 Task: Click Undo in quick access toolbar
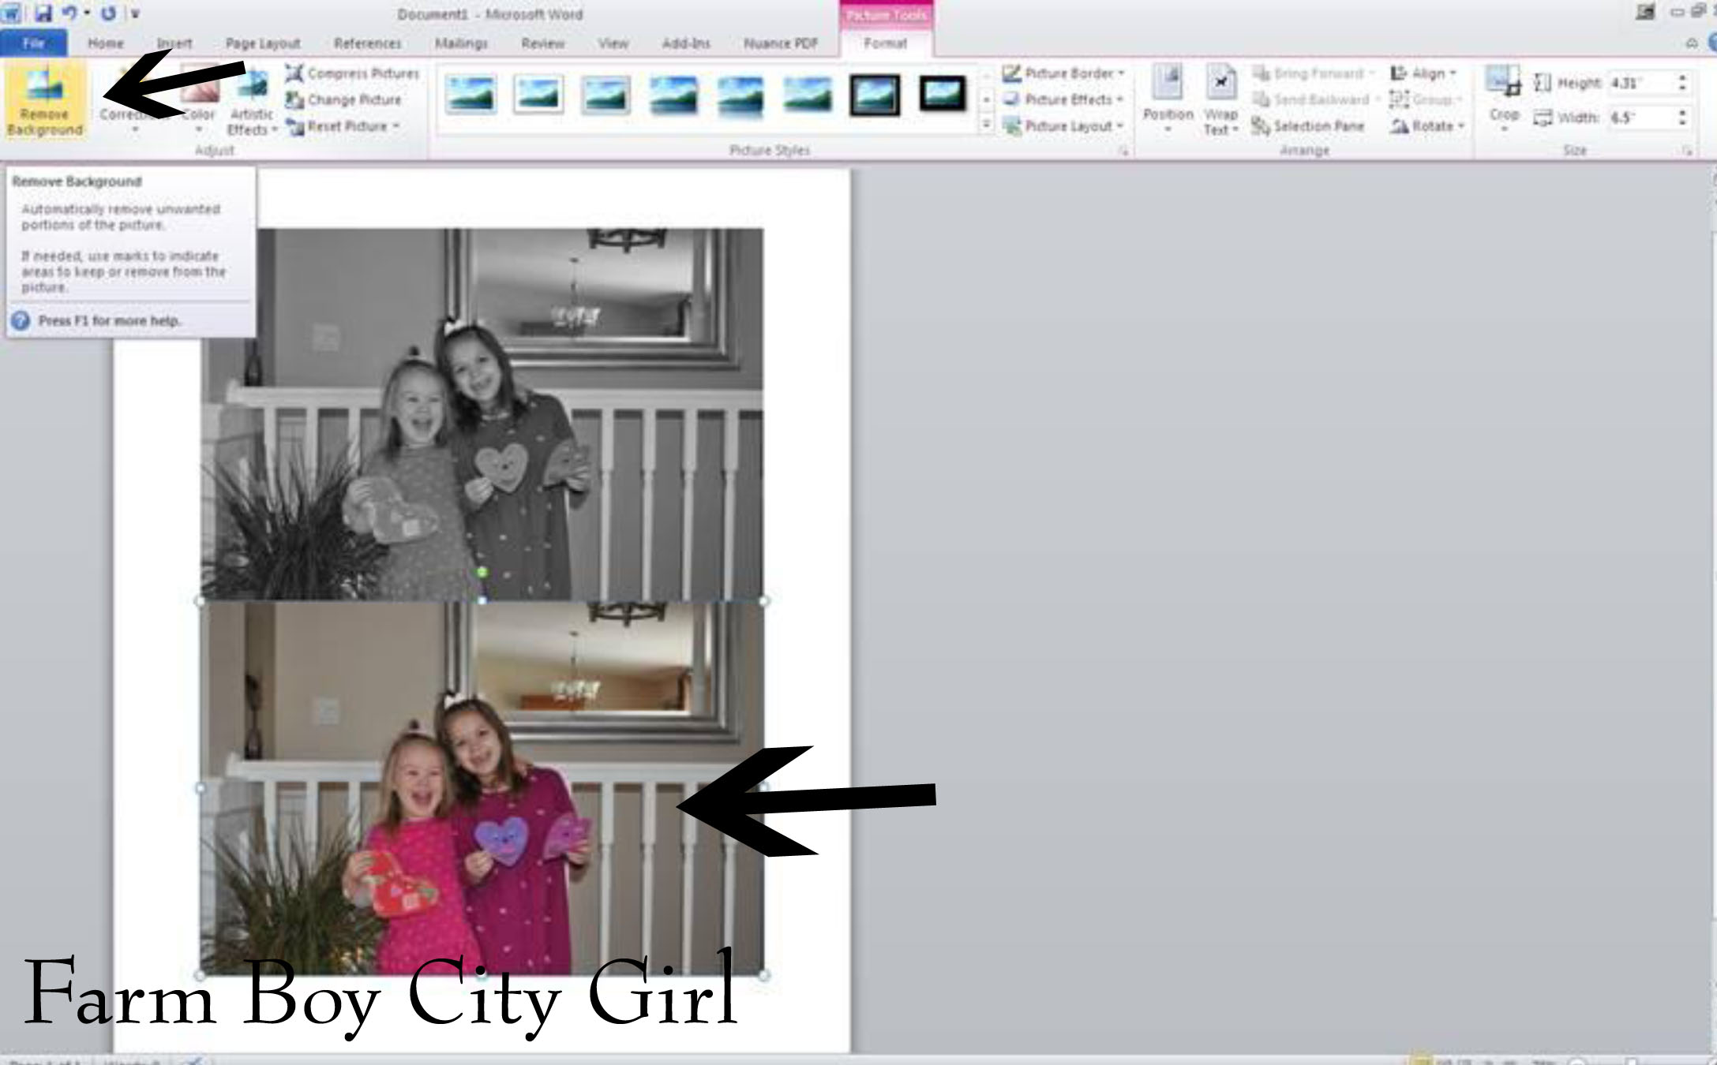(69, 13)
